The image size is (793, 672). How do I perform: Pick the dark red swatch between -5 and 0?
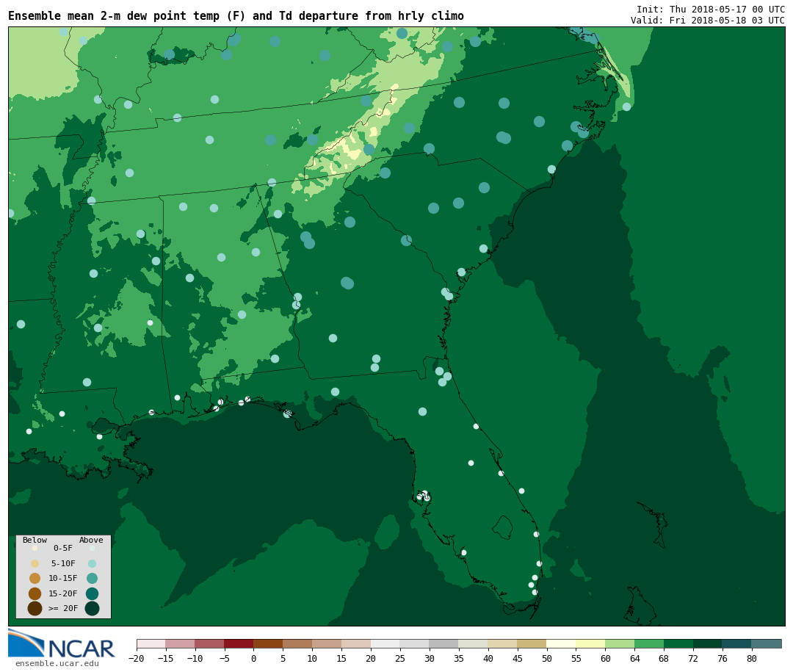[x=239, y=643]
